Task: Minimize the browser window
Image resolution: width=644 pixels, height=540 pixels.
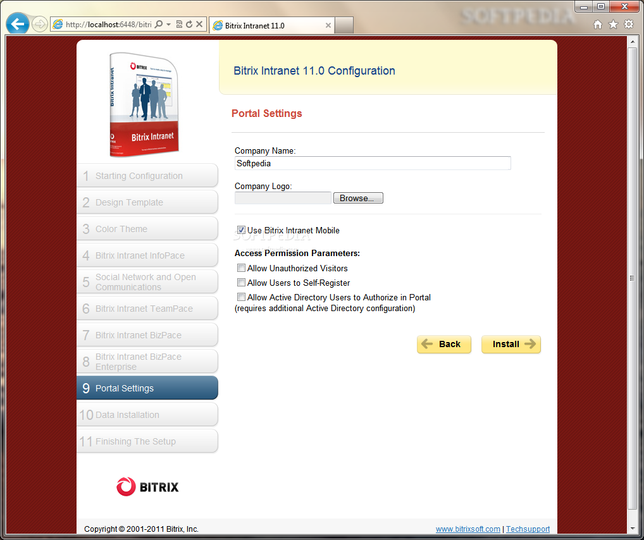Action: coord(584,6)
